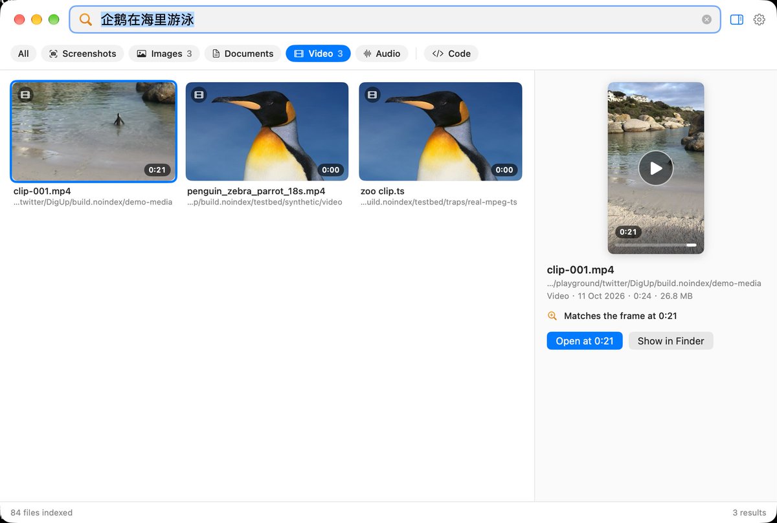Click the orange match magnifier icon in preview
The height and width of the screenshot is (523, 777).
[552, 316]
